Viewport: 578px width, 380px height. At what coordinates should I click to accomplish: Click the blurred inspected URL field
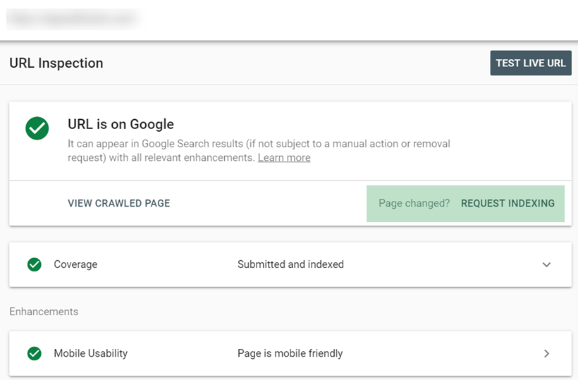click(73, 18)
